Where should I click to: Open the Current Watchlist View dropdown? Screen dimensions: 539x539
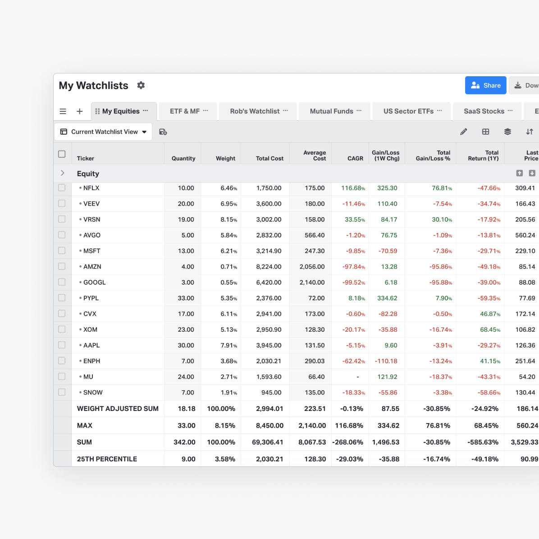pyautogui.click(x=104, y=132)
